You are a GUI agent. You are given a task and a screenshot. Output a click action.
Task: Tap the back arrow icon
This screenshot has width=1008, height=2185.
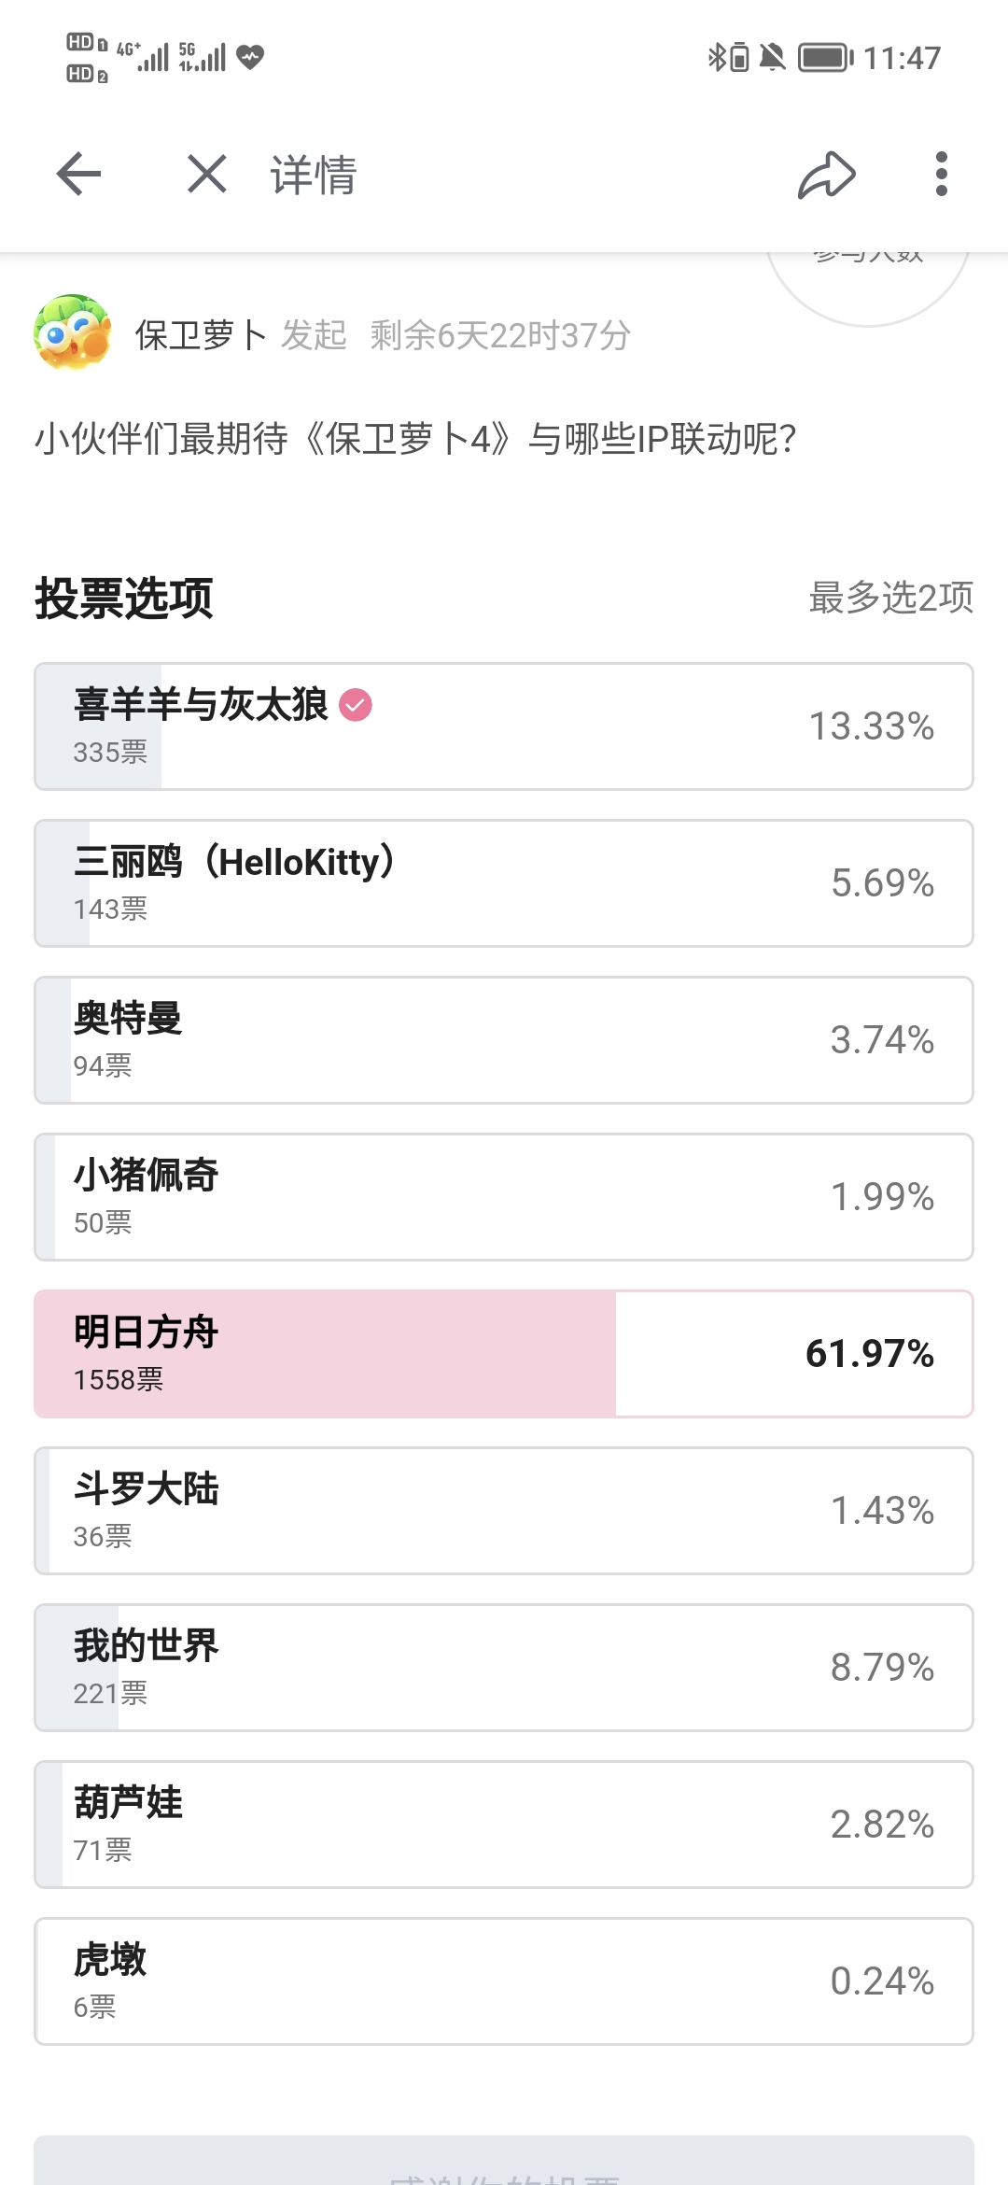(78, 174)
